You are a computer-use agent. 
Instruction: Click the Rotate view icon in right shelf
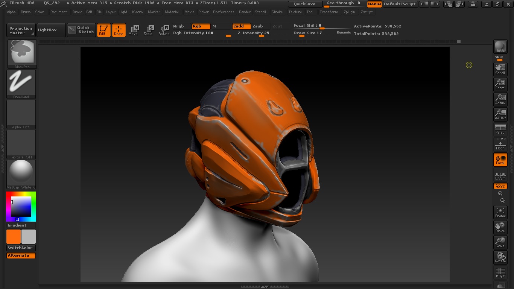[500, 257]
